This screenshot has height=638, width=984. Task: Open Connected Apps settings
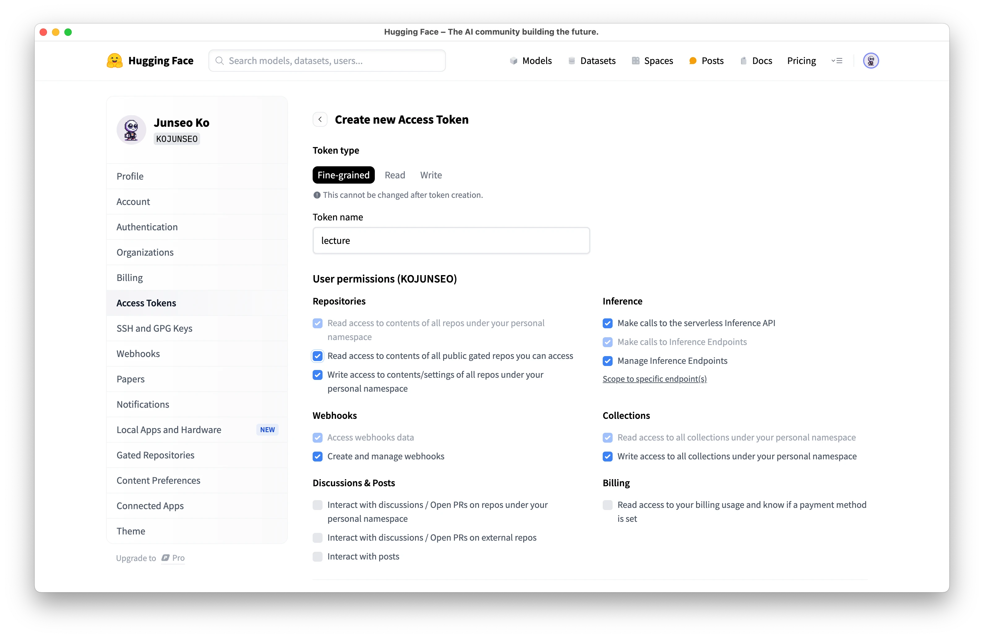tap(197, 506)
